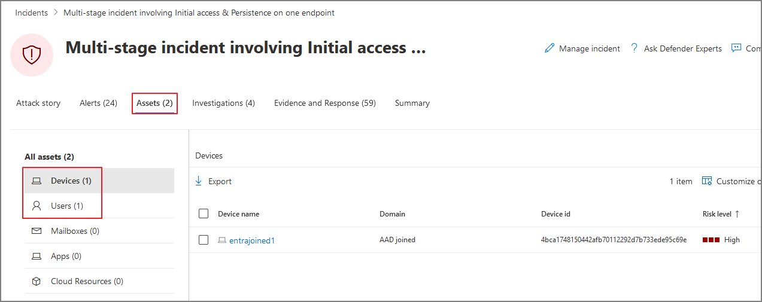Viewport: 762px width, 302px height.
Task: Click the incident title heading
Action: [245, 48]
